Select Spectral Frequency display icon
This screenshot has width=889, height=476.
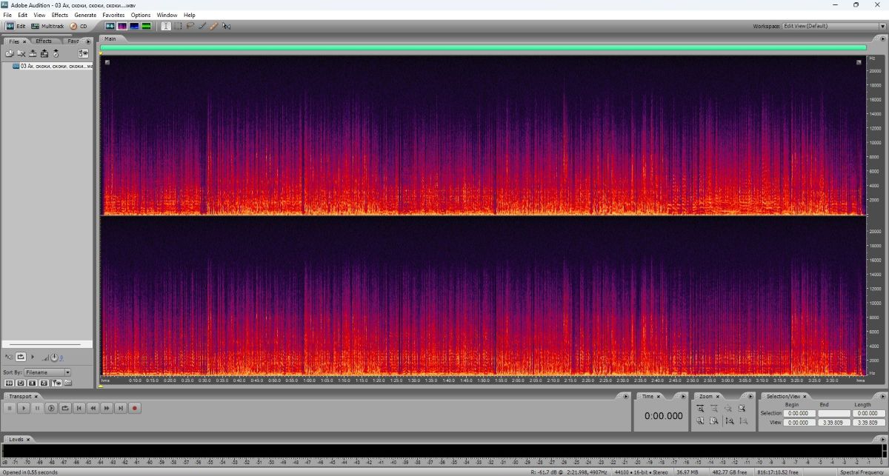coord(121,26)
